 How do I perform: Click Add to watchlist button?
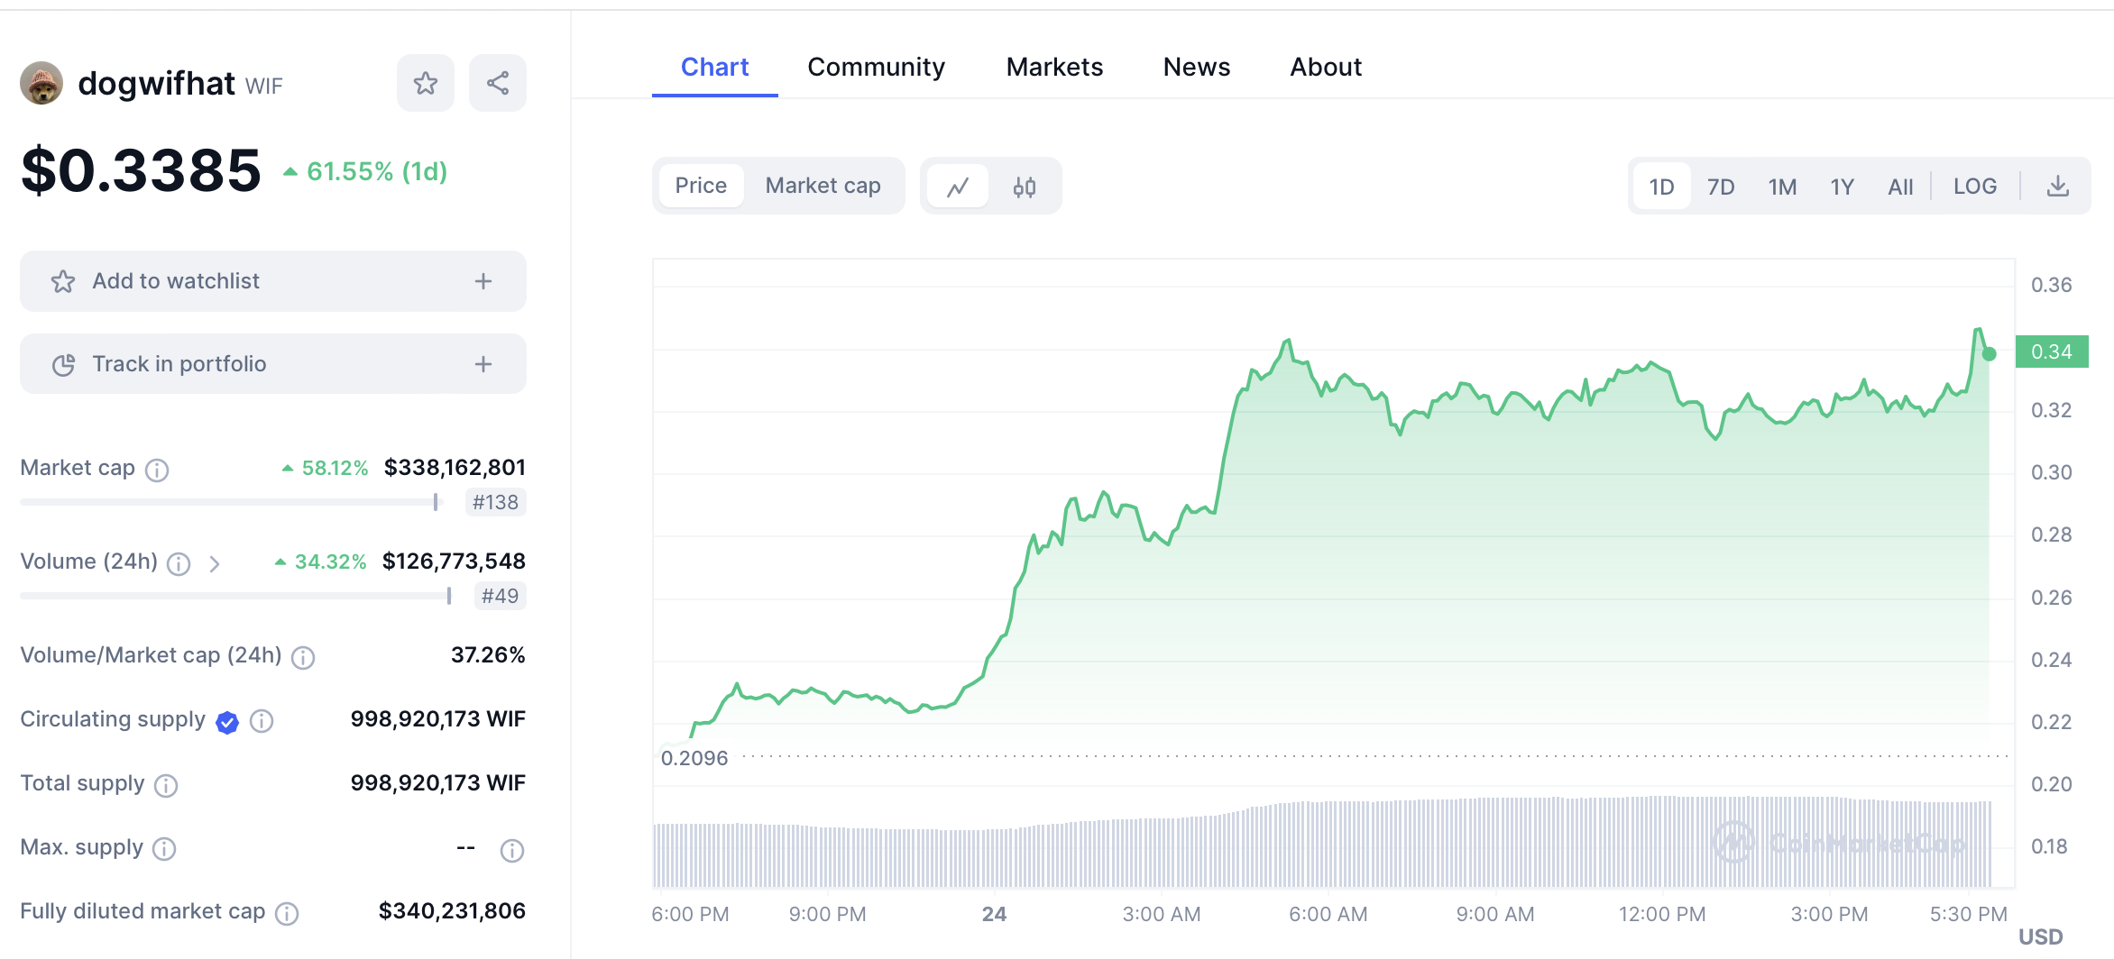tap(176, 281)
